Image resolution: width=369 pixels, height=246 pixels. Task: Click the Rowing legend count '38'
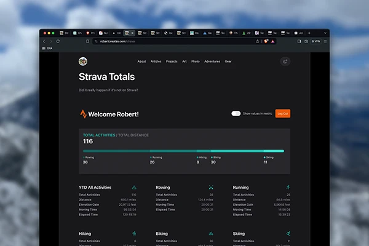(x=85, y=162)
